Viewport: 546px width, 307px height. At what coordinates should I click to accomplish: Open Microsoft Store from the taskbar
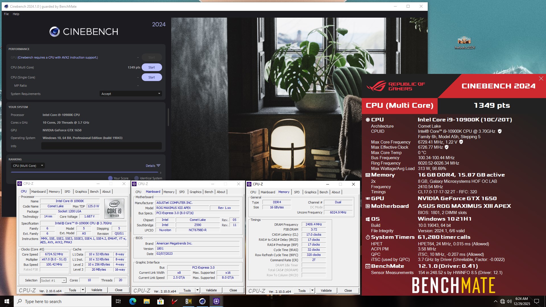[x=160, y=301]
